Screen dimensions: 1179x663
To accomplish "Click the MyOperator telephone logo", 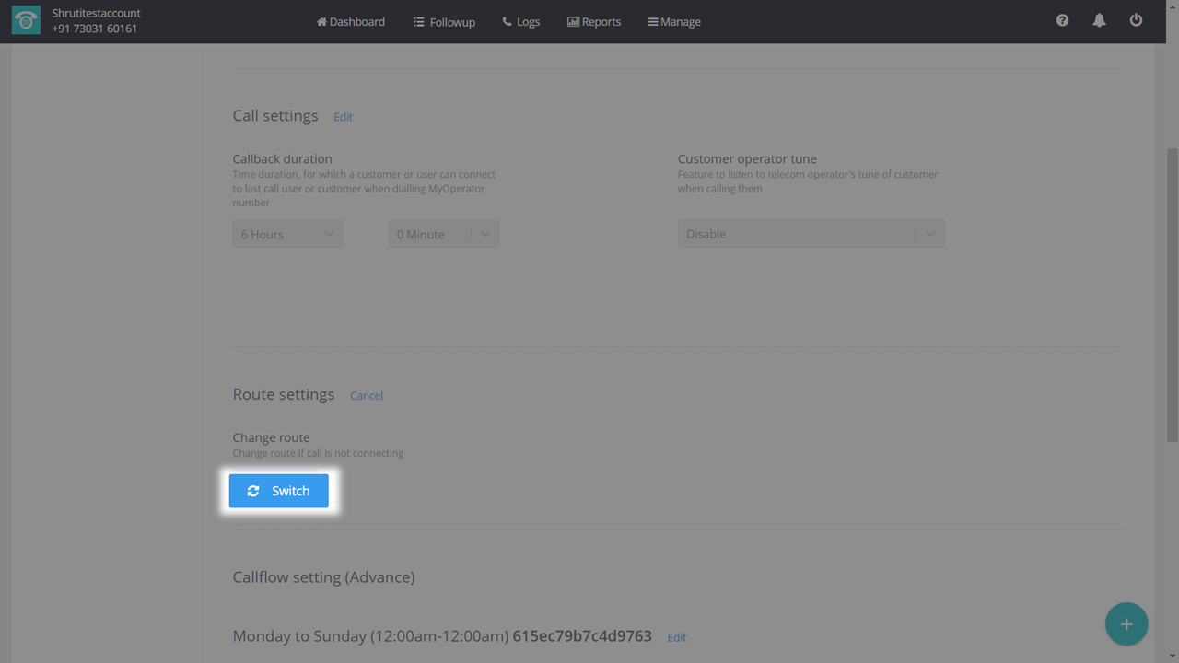I will tap(26, 21).
